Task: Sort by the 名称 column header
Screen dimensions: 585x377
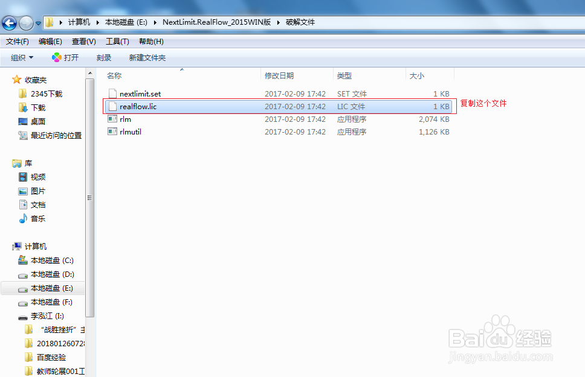Action: [x=114, y=75]
